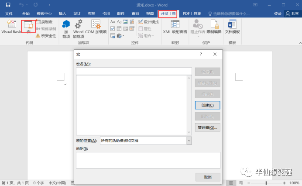The image size is (302, 186).
Task: Open the Visual Basic editor
Action: (11, 27)
